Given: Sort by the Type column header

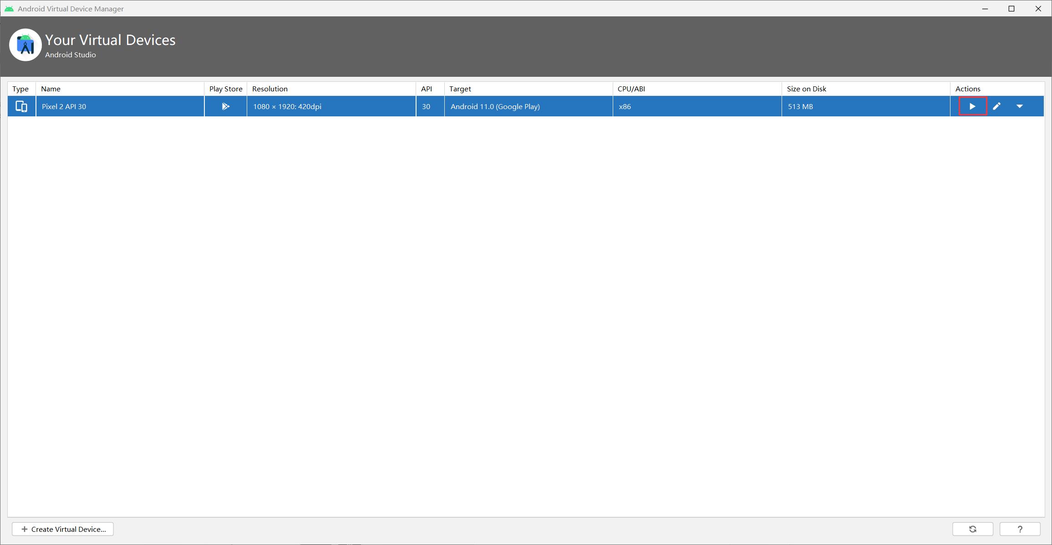Looking at the screenshot, I should (x=21, y=89).
